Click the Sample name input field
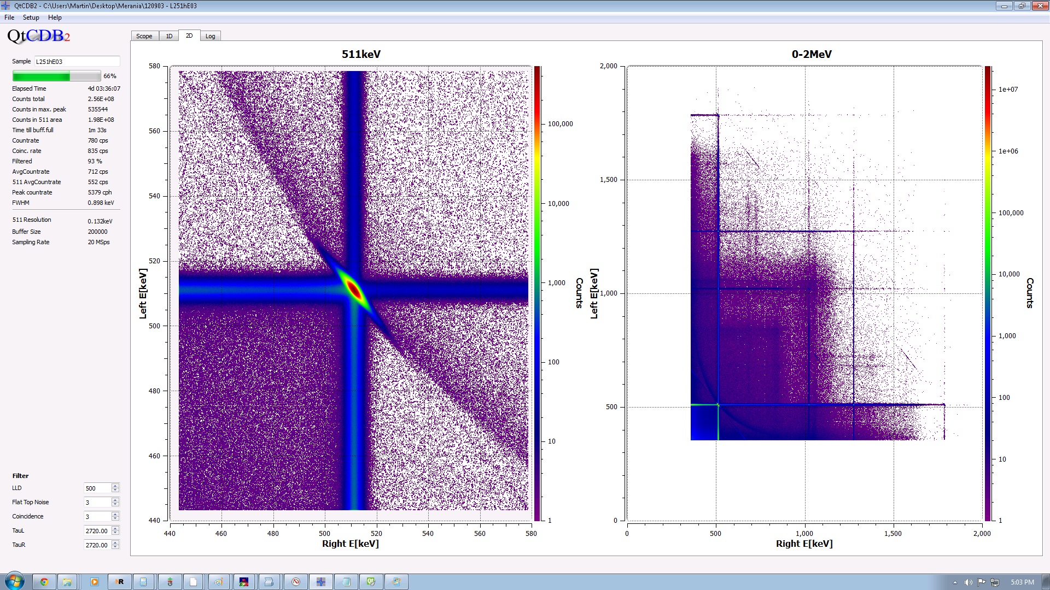The height and width of the screenshot is (590, 1050). click(77, 61)
